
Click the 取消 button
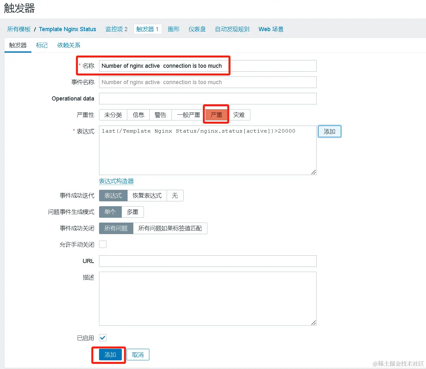click(138, 355)
